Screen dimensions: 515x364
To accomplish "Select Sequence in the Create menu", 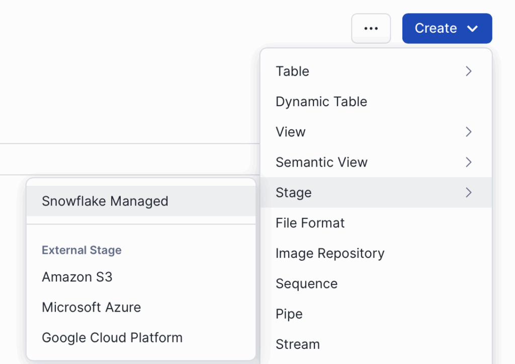I will (306, 283).
